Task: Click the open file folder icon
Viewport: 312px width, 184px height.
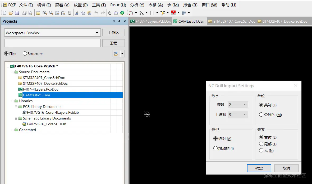Action: [x=11, y=13]
